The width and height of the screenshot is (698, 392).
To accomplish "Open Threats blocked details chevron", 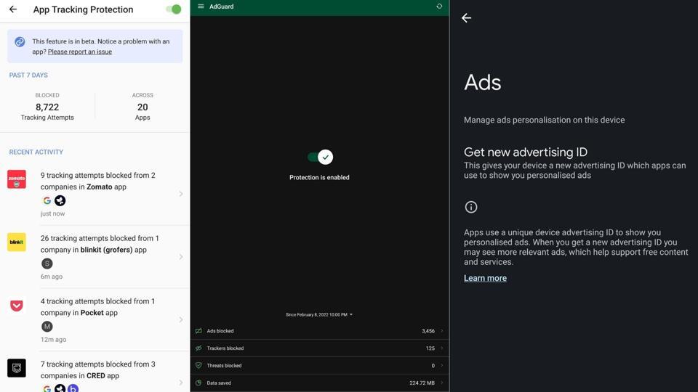I will pyautogui.click(x=442, y=365).
